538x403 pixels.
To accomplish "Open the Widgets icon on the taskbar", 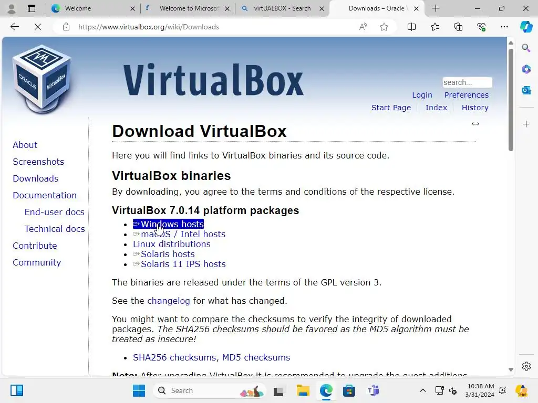I will pos(16,390).
